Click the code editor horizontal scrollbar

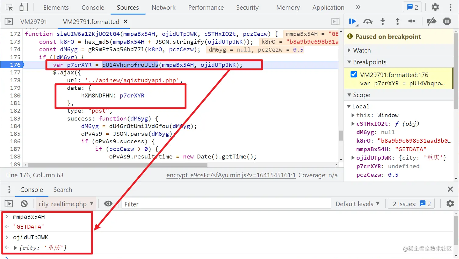pos(117,165)
